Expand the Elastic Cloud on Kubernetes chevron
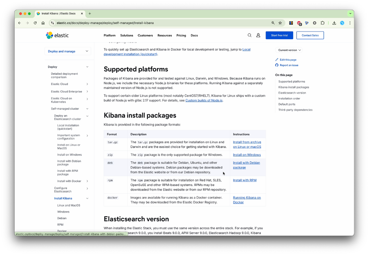 tap(87, 99)
